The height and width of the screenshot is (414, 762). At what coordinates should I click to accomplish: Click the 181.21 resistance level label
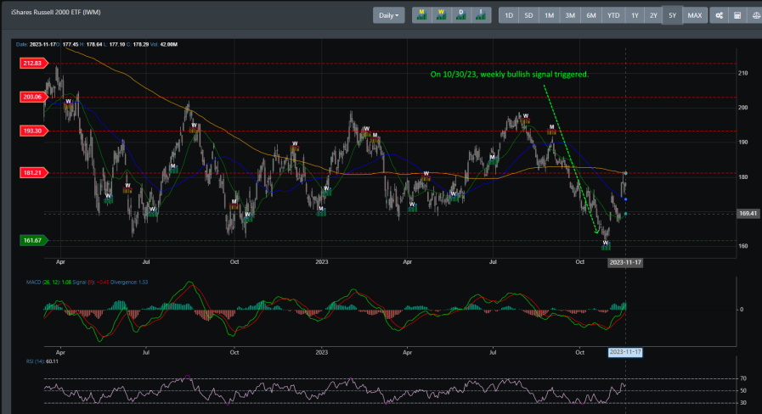coord(33,172)
